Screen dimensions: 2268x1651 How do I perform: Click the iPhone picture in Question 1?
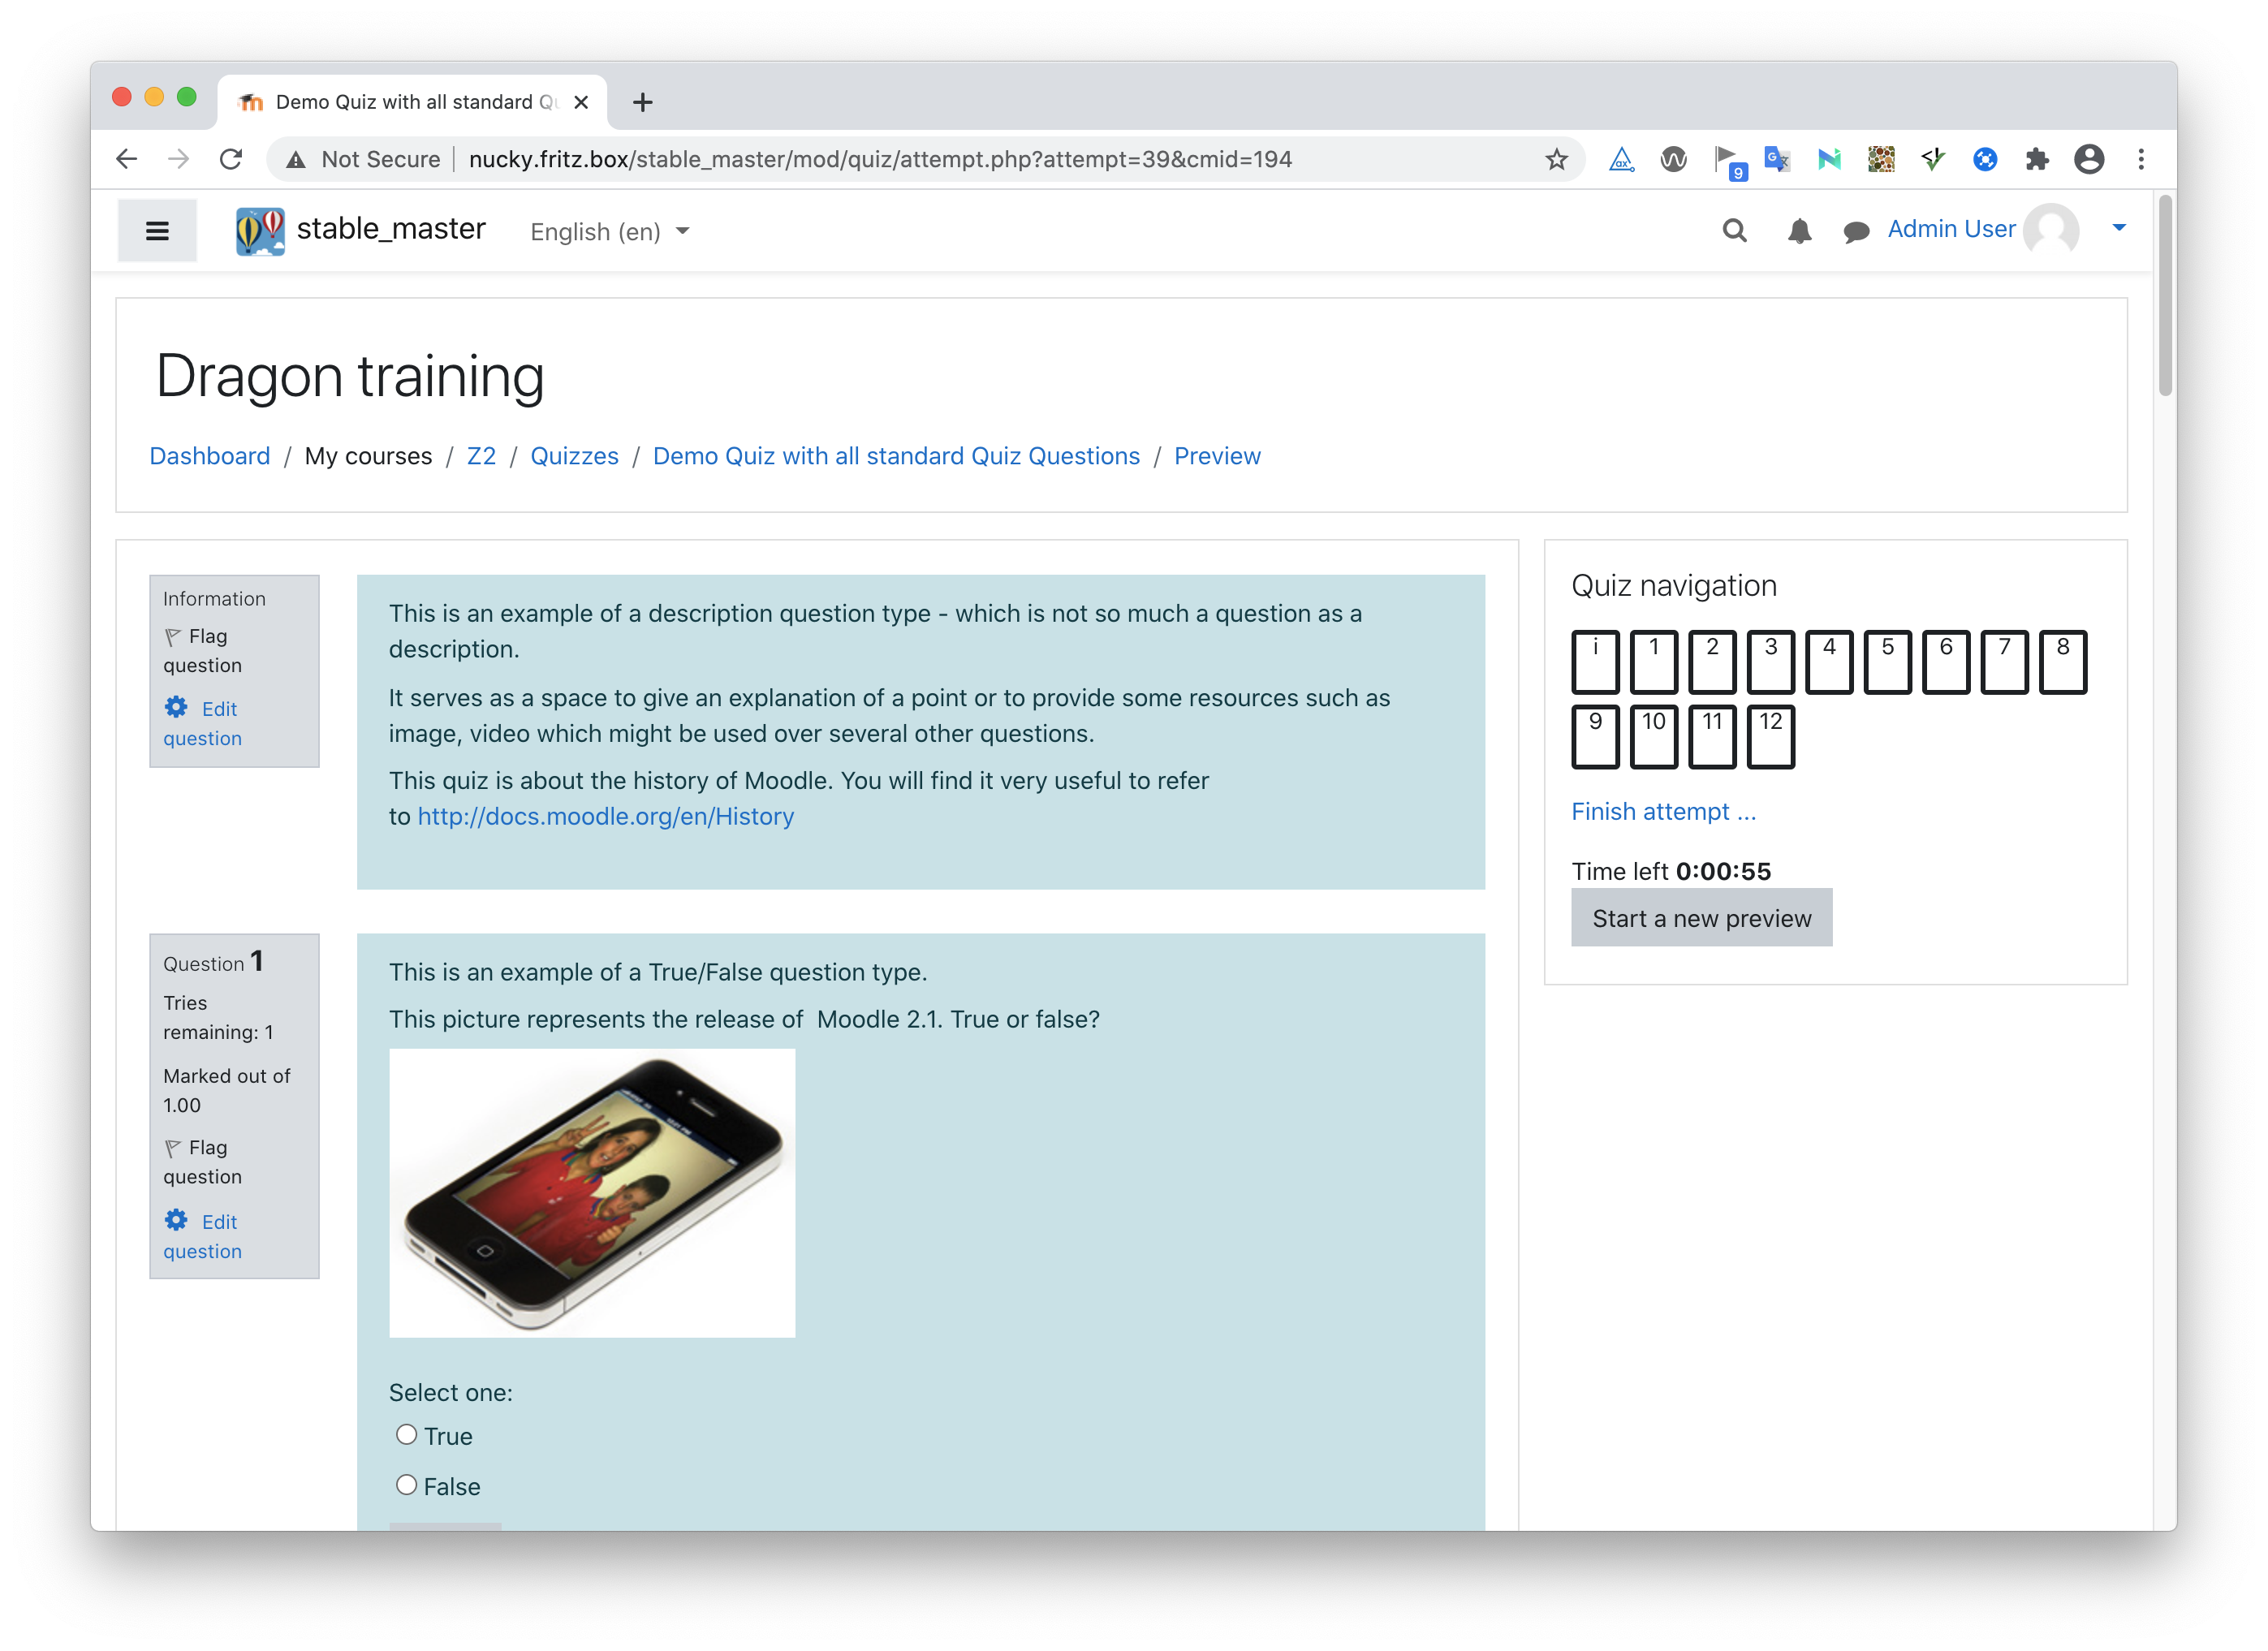[x=592, y=1192]
